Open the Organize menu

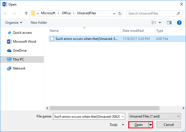(x=14, y=23)
